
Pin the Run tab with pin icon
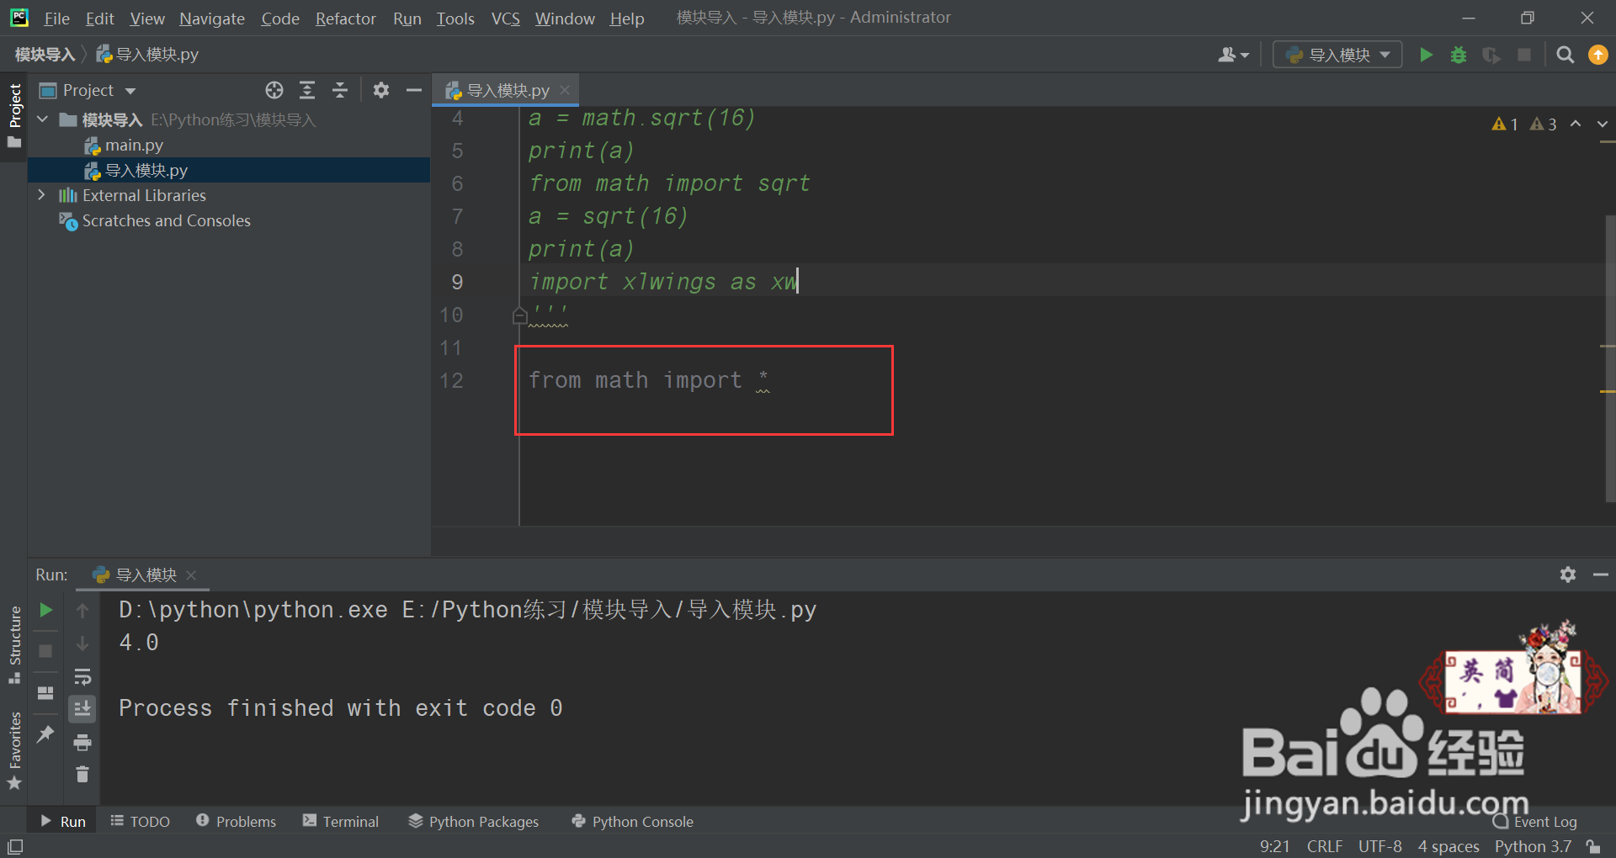45,734
